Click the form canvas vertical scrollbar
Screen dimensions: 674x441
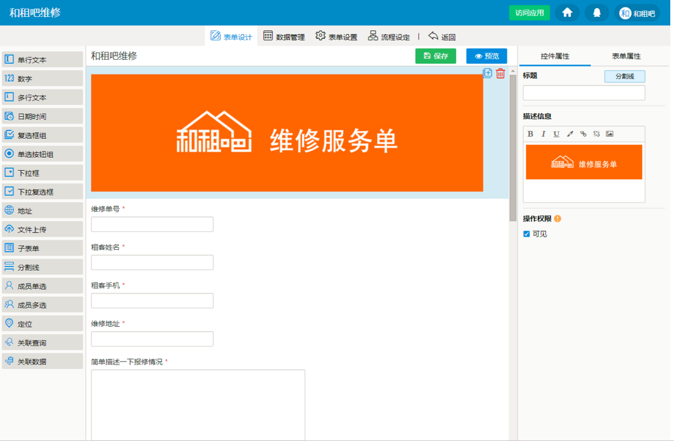pos(513,148)
